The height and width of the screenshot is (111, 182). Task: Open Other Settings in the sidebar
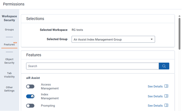(x=9, y=89)
